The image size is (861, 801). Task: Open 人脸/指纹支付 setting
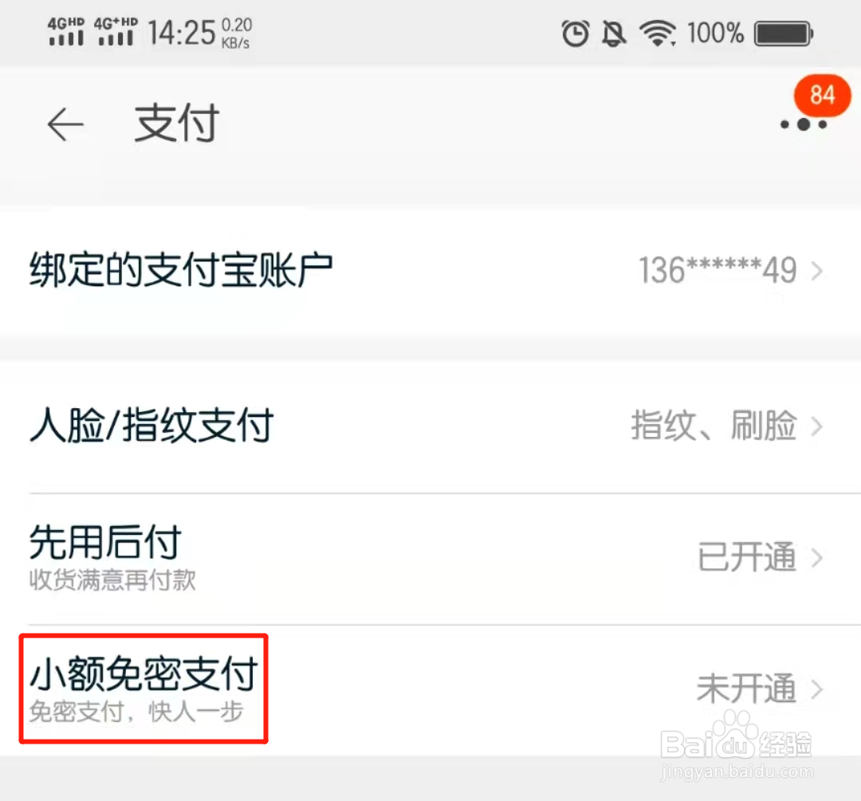coord(431,426)
